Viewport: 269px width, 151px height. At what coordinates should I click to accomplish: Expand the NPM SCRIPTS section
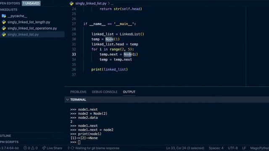pos(9,142)
